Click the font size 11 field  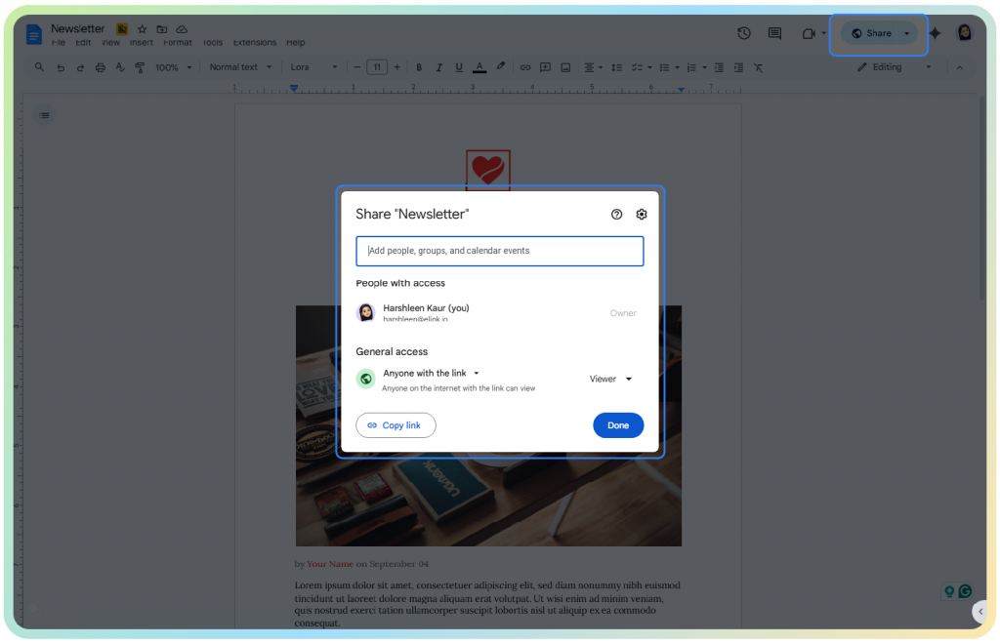click(x=377, y=67)
